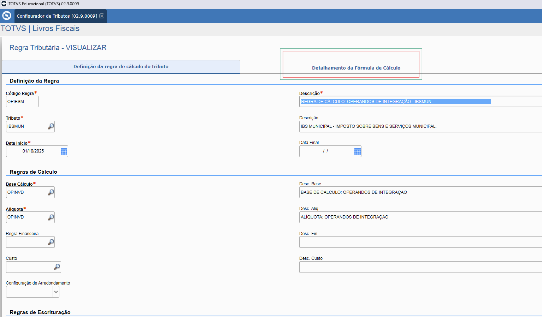
Task: Click the empty Desc. Custo field
Action: pyautogui.click(x=420, y=267)
